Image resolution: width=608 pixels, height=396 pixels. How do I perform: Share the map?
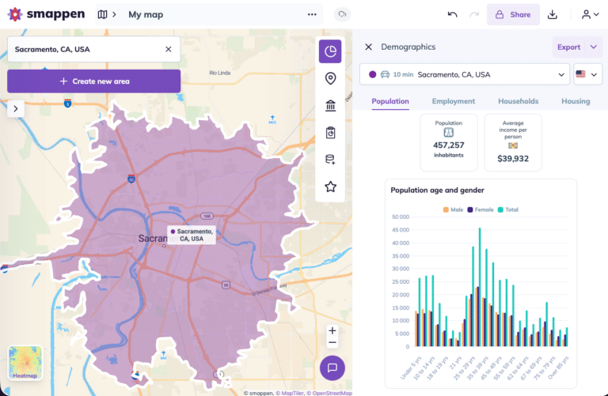(x=513, y=14)
